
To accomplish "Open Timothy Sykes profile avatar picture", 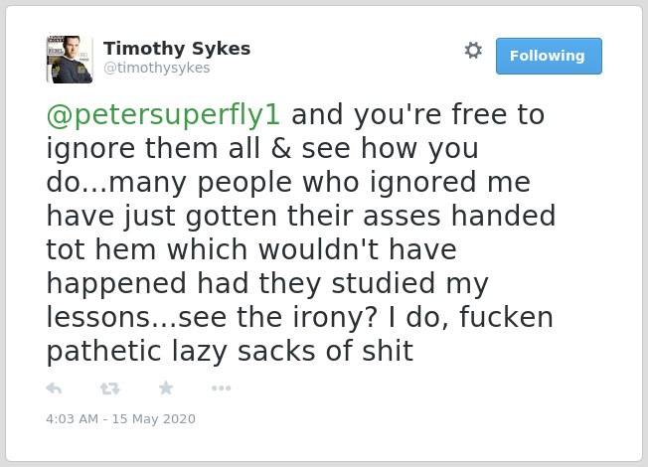I will [x=70, y=60].
